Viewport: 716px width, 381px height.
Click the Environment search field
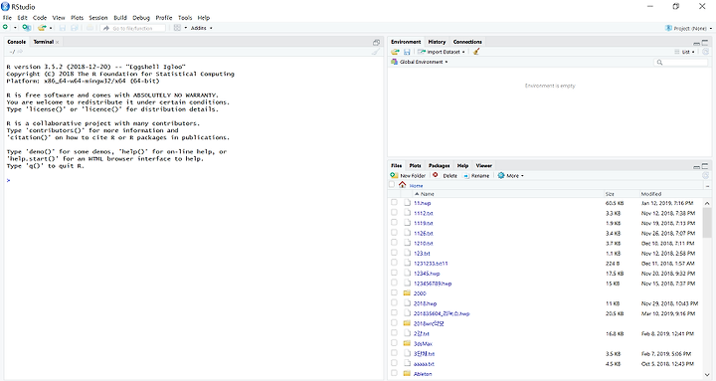[x=681, y=62]
